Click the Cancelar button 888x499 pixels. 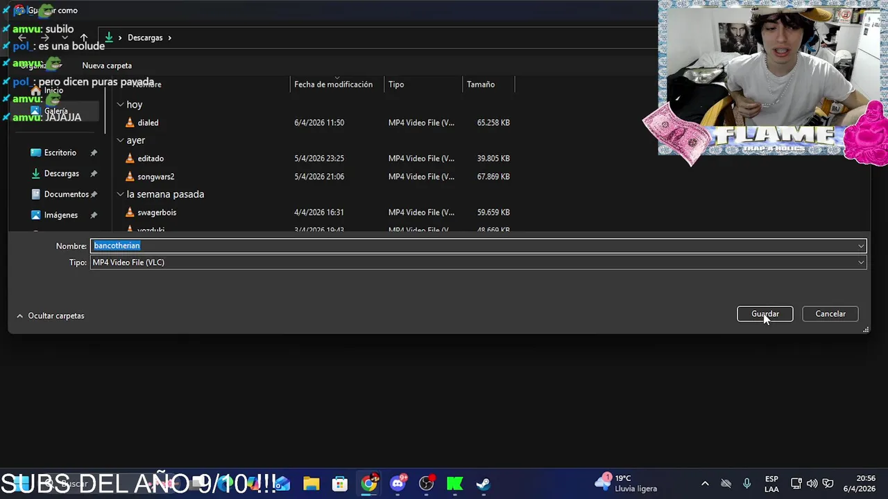[x=830, y=314]
